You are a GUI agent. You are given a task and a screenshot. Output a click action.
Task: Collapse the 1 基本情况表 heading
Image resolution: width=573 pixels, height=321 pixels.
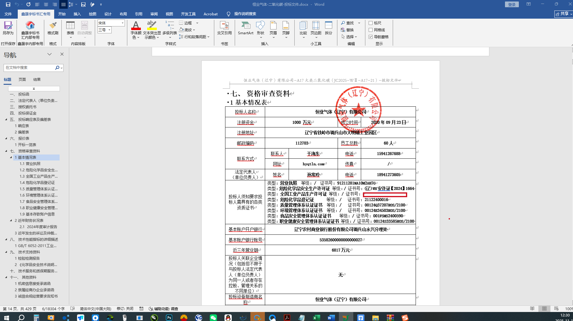[11, 157]
